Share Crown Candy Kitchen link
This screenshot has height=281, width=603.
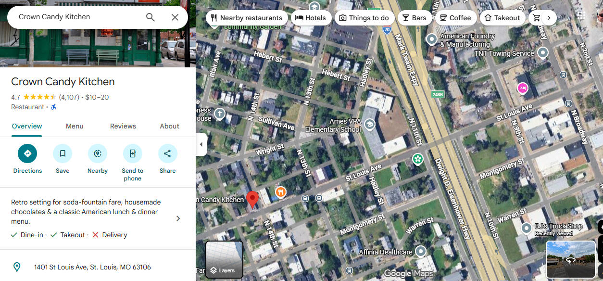click(x=168, y=153)
